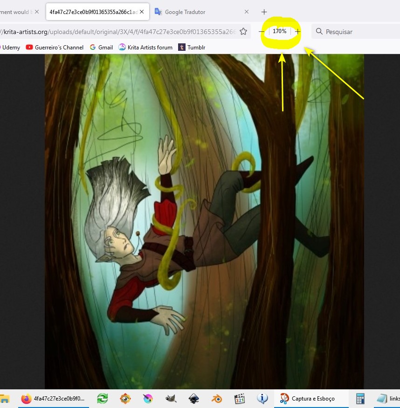Click the Google icon beside Gmail
This screenshot has width=400, height=408.
pos(93,48)
